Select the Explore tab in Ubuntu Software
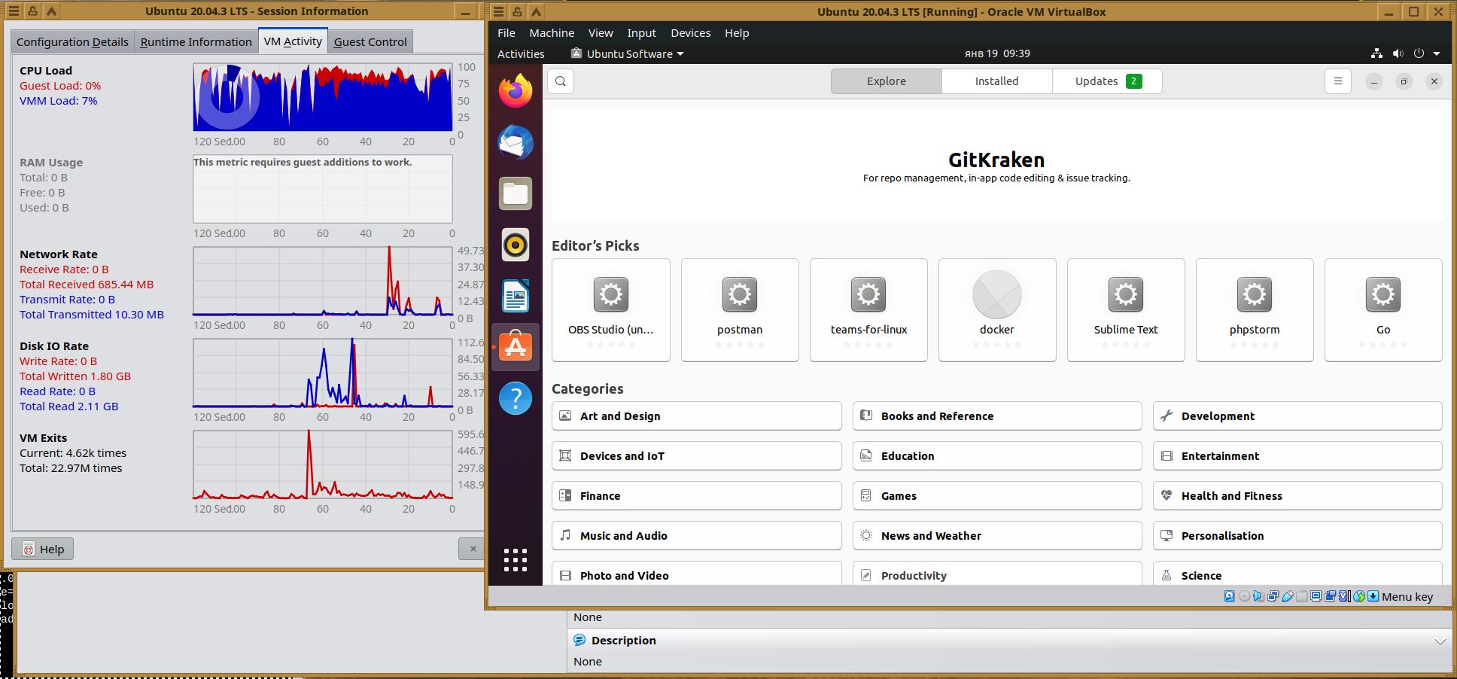Screen dimensions: 1457x679 (x=887, y=81)
